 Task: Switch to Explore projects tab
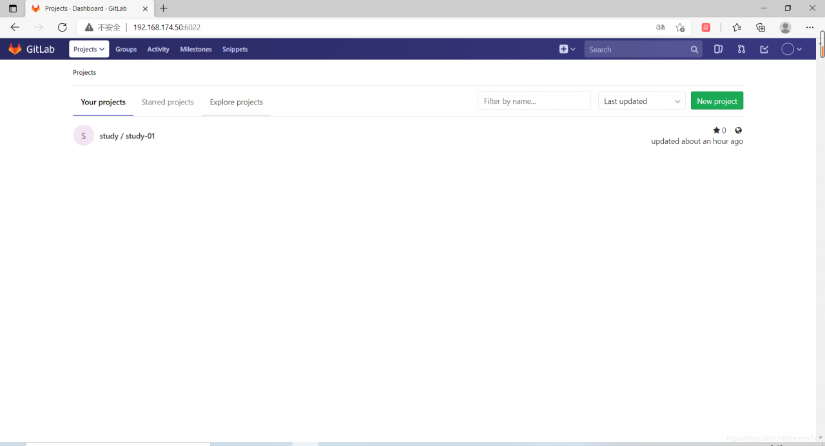pyautogui.click(x=237, y=102)
